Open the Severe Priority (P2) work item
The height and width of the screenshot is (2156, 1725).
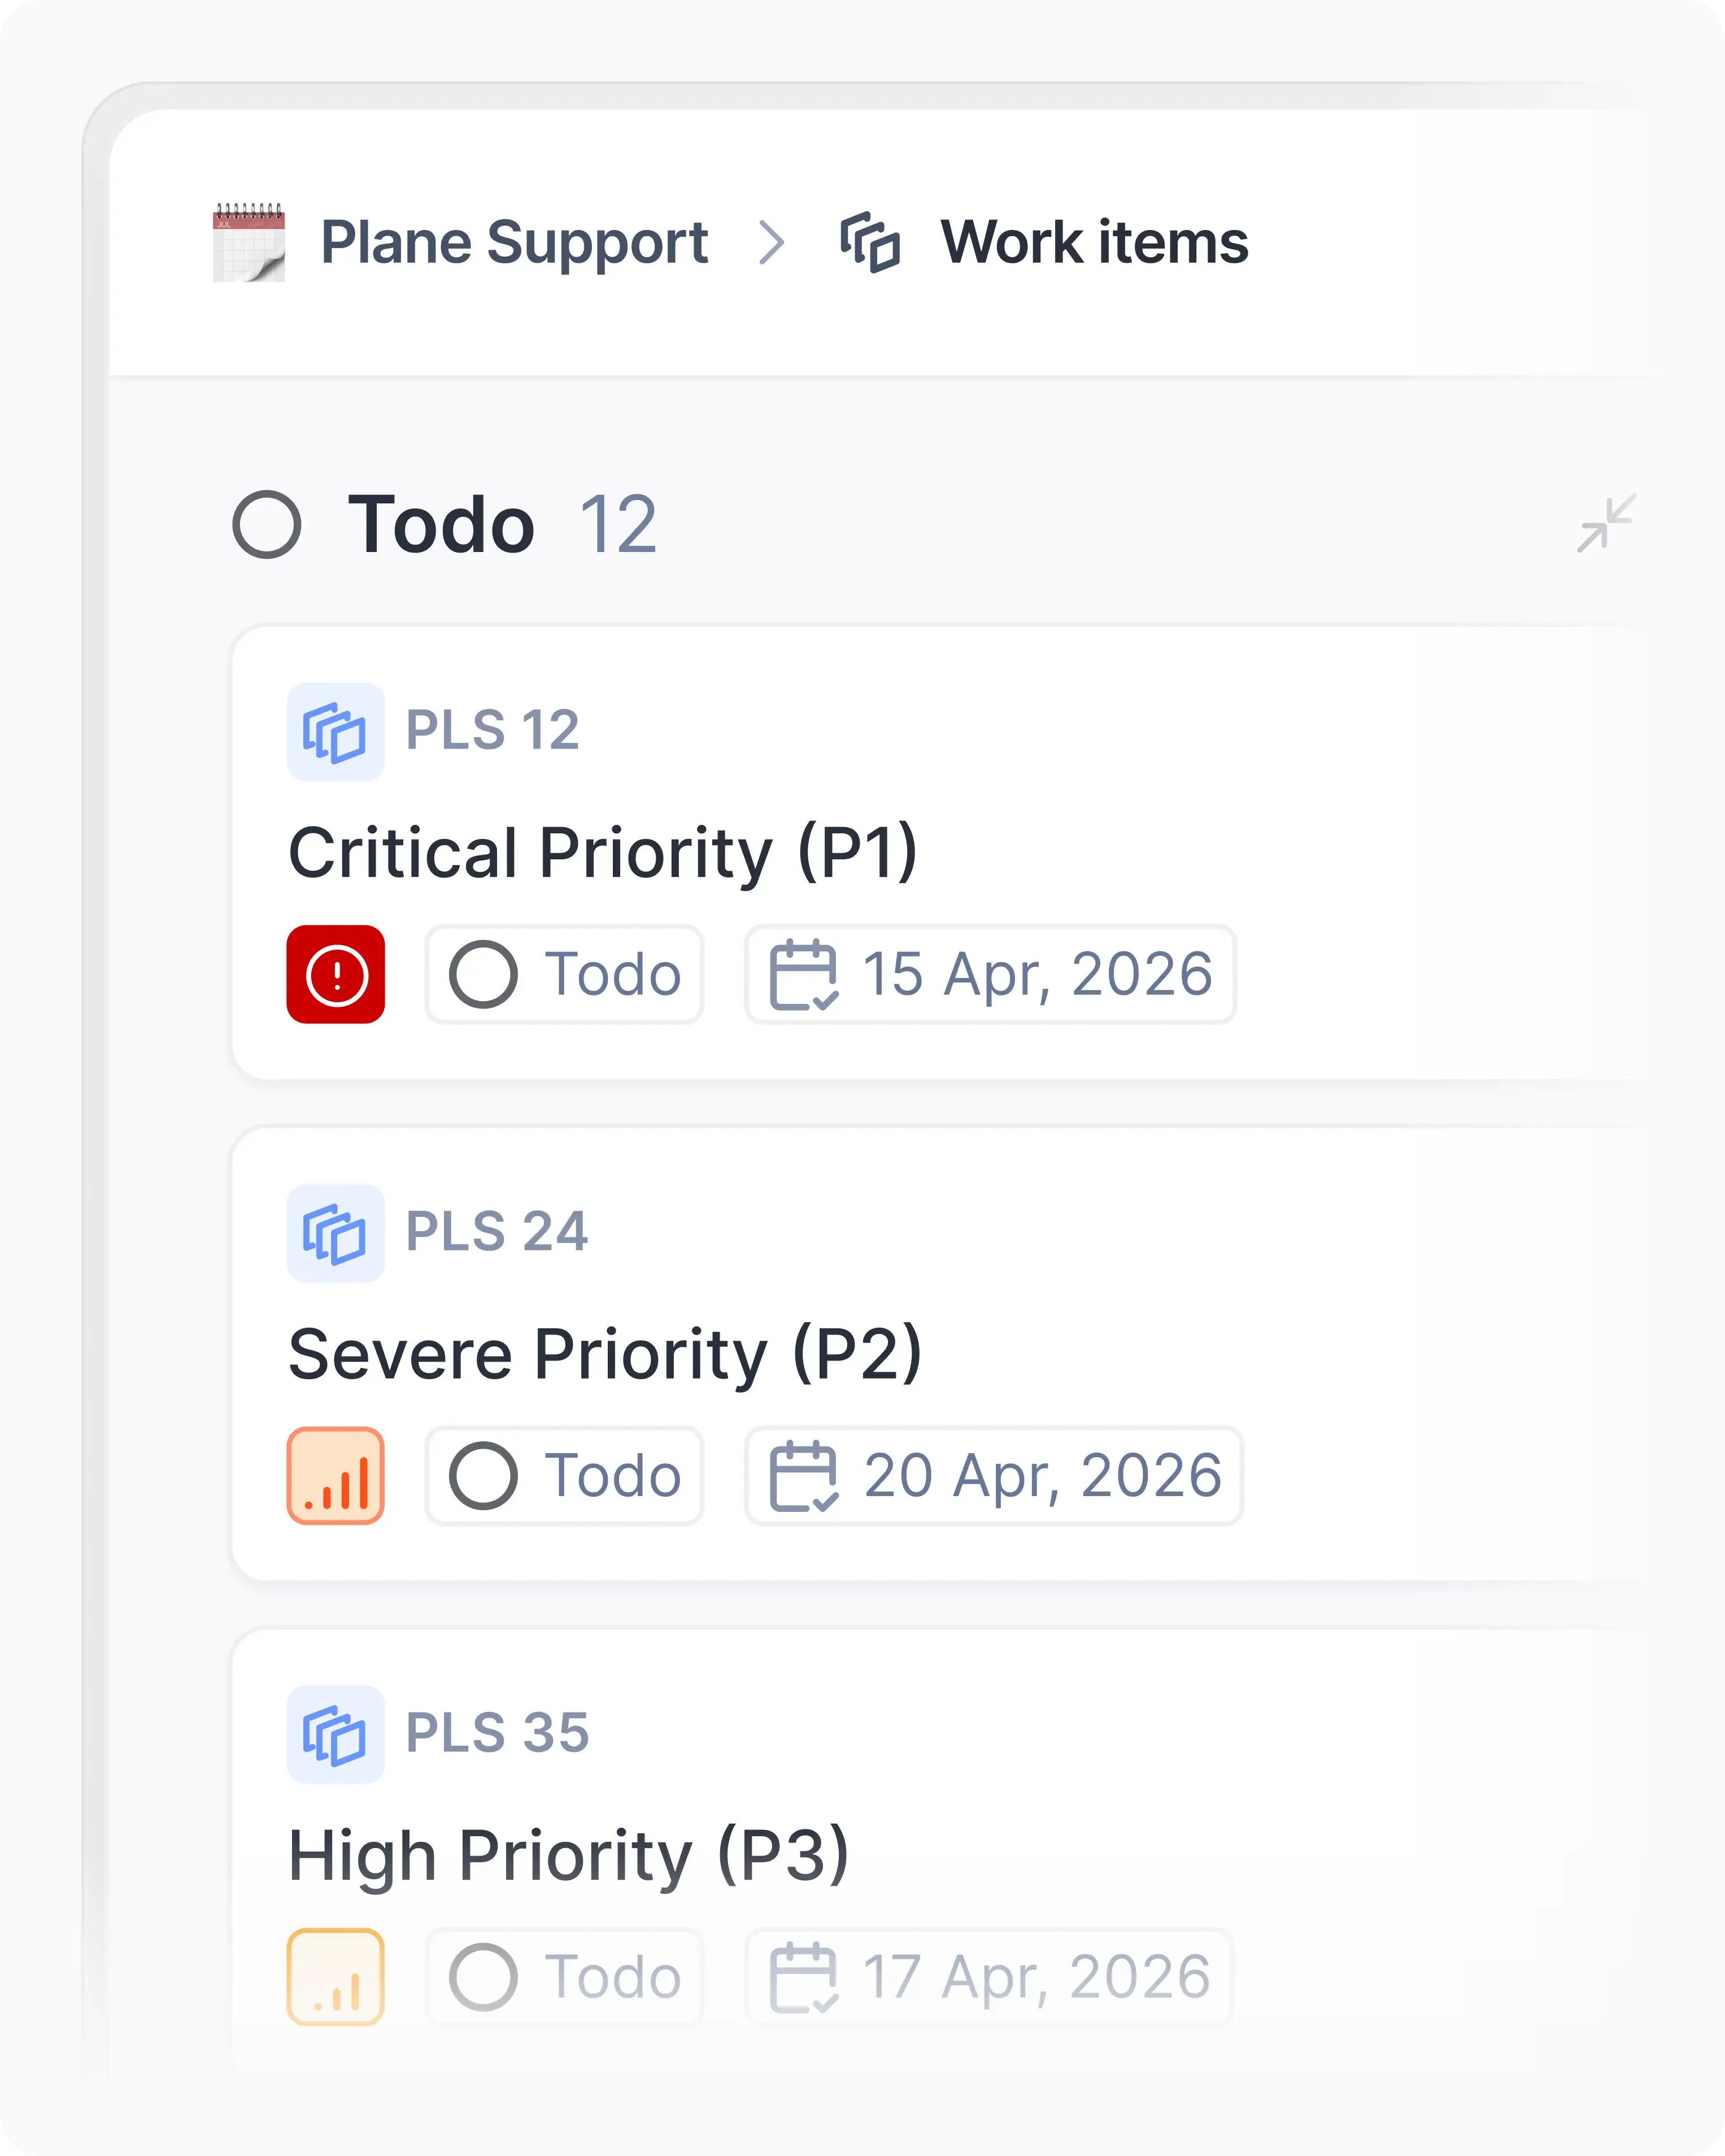pyautogui.click(x=605, y=1355)
